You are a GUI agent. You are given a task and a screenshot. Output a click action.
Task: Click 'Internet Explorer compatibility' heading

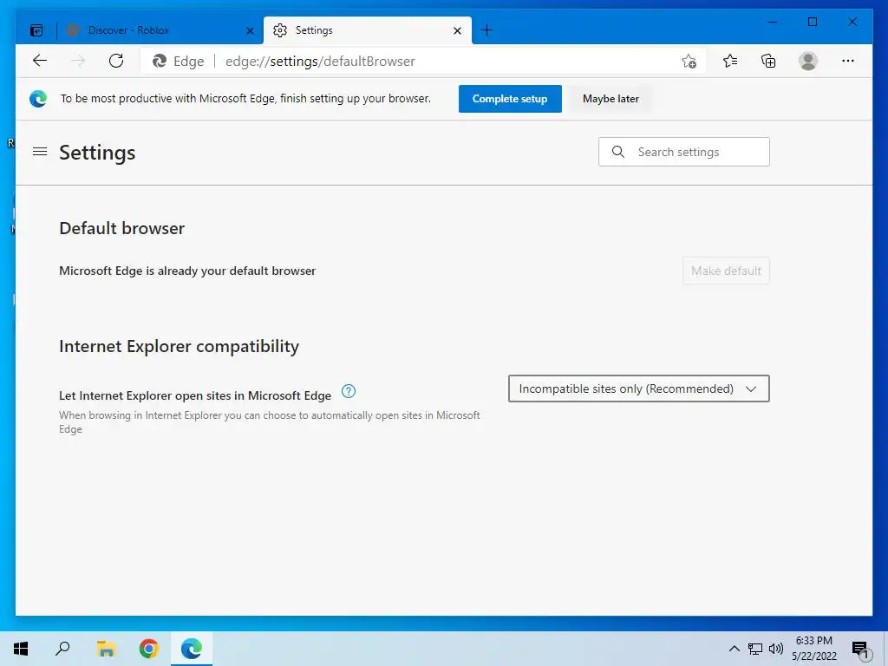click(179, 346)
